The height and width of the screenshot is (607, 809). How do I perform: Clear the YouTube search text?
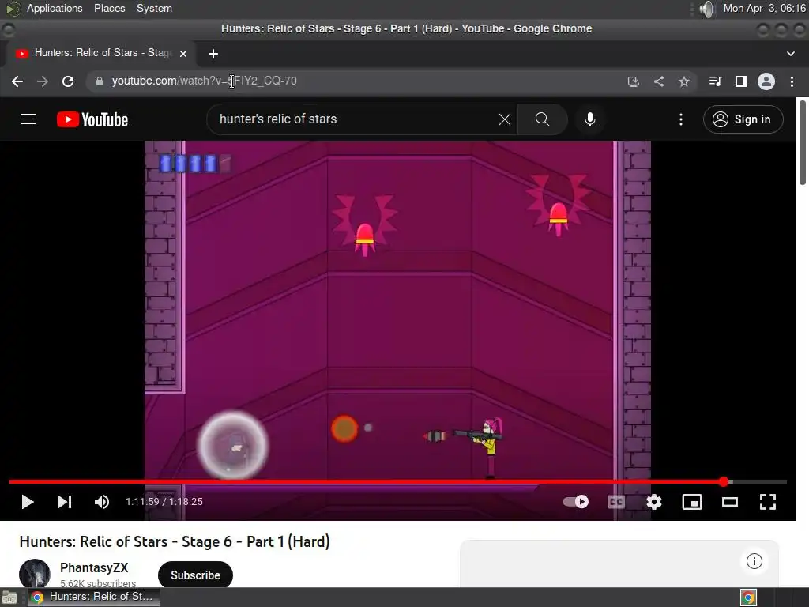pos(505,119)
